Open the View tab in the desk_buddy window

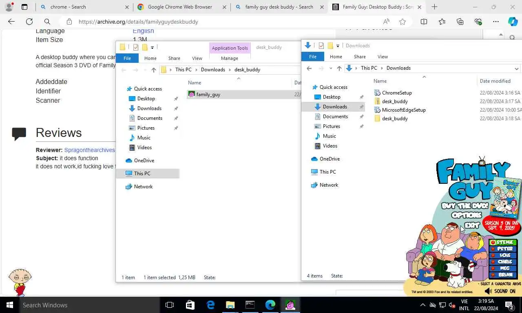tap(197, 58)
